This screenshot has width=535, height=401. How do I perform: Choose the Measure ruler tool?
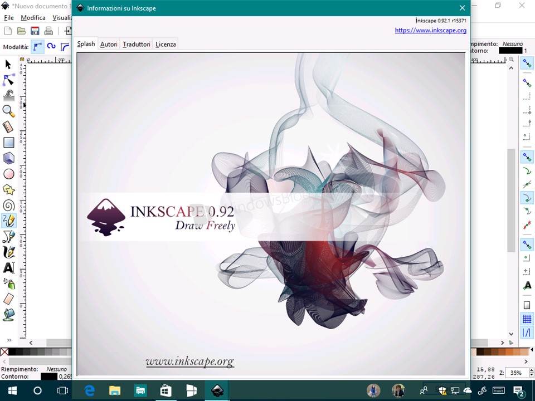(x=8, y=127)
